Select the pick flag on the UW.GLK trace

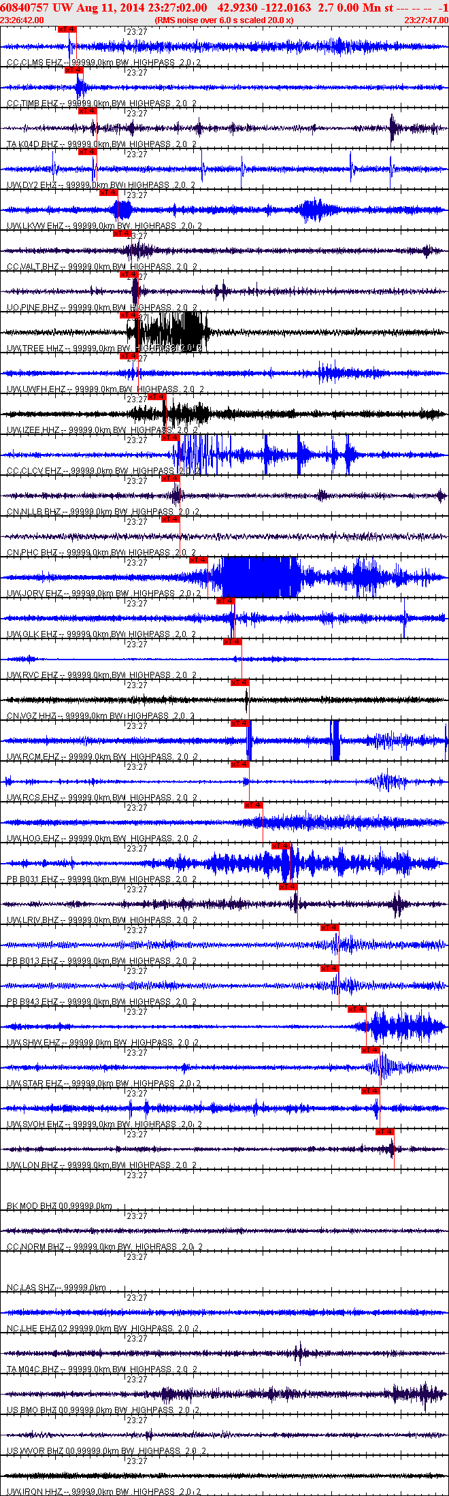pyautogui.click(x=225, y=601)
